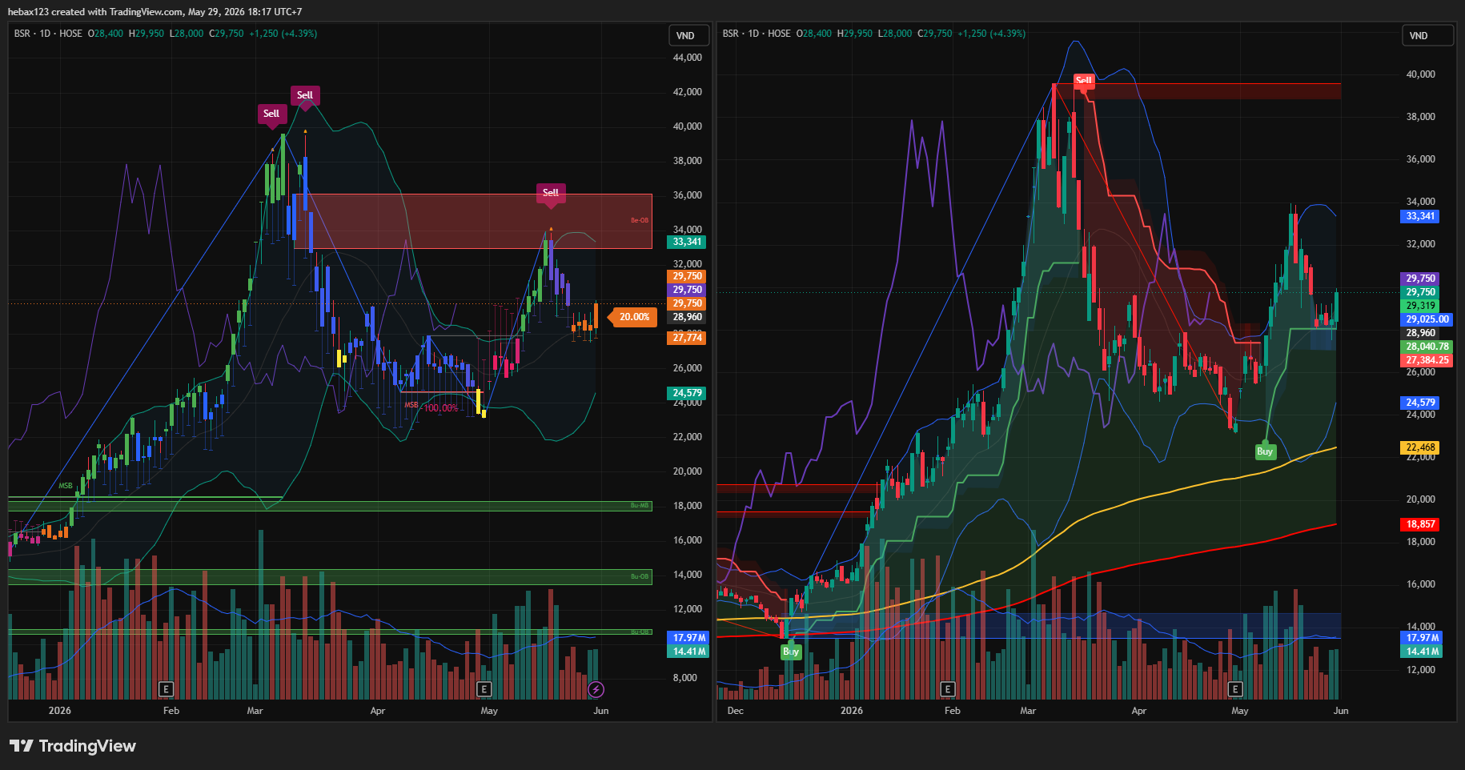Click the green 33,341 price label on left chart

point(687,242)
